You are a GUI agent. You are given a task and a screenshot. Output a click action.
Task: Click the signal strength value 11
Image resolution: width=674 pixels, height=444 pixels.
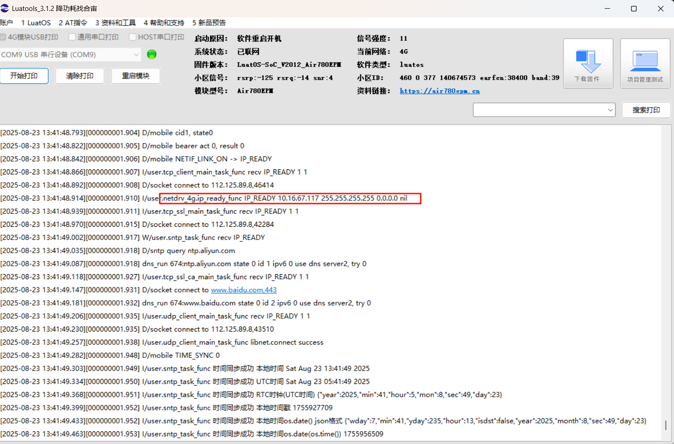(403, 38)
